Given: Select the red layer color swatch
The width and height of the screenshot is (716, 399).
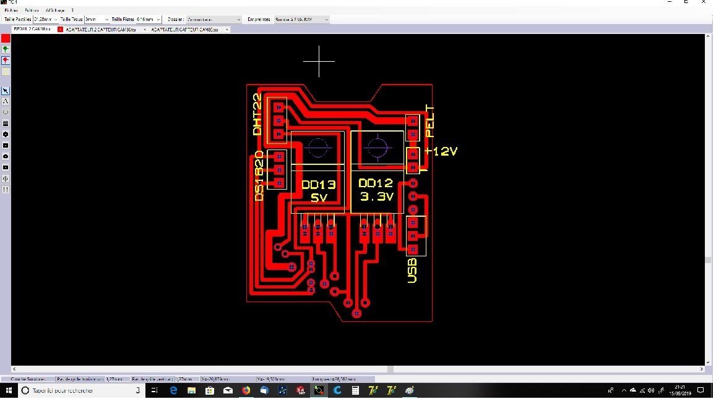Looking at the screenshot, I should click(6, 38).
